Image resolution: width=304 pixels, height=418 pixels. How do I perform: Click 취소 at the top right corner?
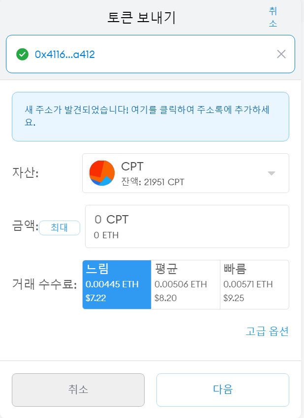coord(273,16)
